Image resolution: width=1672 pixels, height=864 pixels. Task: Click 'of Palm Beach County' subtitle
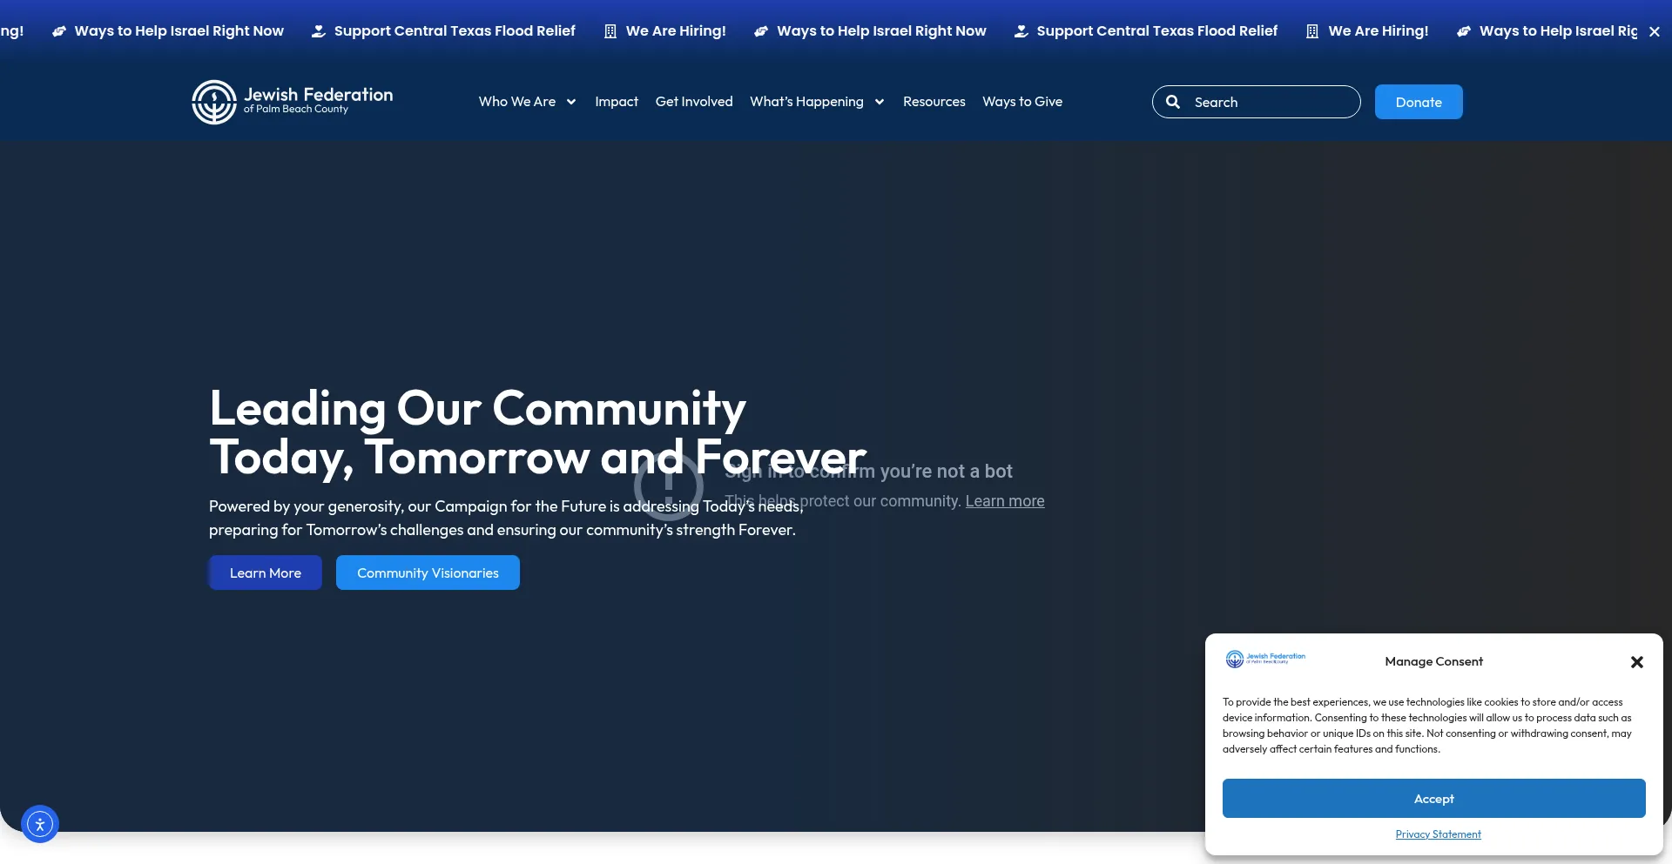click(x=296, y=110)
